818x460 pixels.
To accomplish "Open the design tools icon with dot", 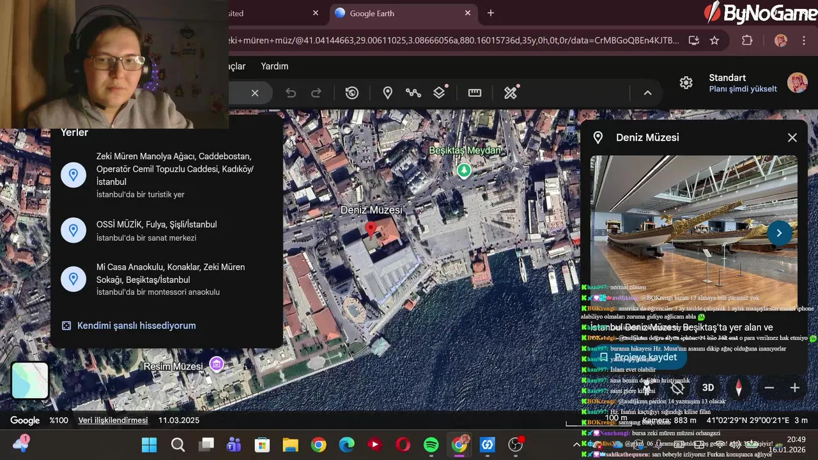I will (x=511, y=93).
